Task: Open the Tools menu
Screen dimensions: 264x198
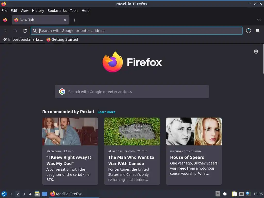Action: click(x=74, y=11)
